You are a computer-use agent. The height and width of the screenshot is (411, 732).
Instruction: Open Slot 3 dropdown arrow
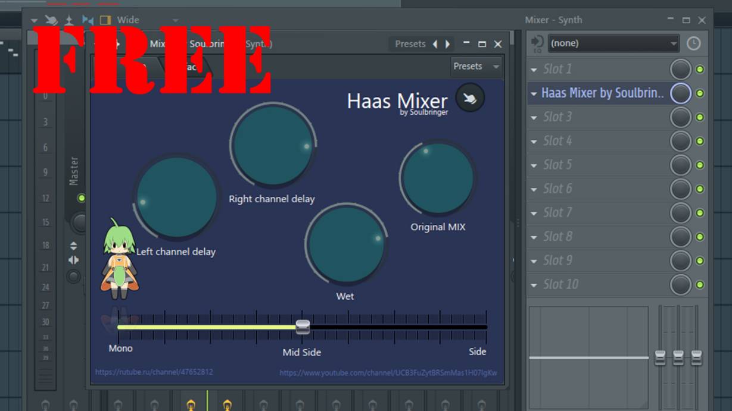534,117
